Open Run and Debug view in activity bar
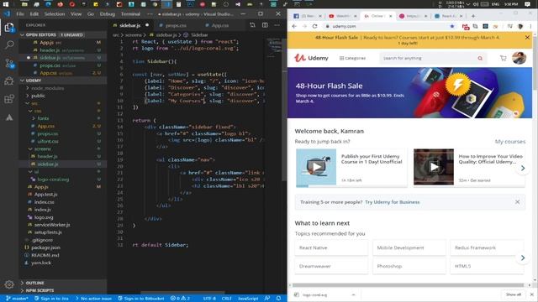538x302 pixels. [x=9, y=81]
